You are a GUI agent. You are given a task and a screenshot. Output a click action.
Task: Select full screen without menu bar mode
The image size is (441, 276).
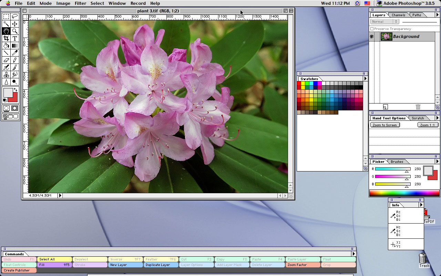click(x=16, y=117)
